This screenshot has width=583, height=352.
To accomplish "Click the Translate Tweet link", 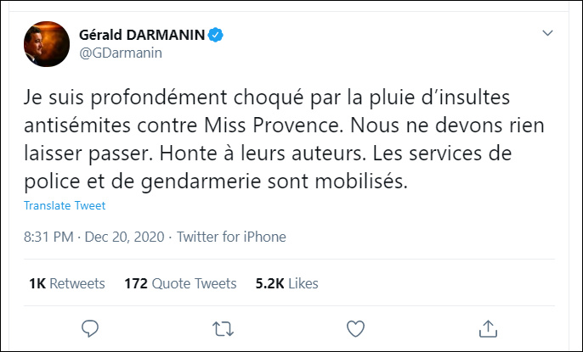I will [65, 206].
